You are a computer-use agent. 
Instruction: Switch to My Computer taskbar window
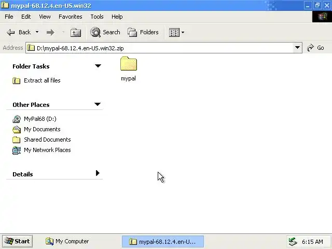67,241
